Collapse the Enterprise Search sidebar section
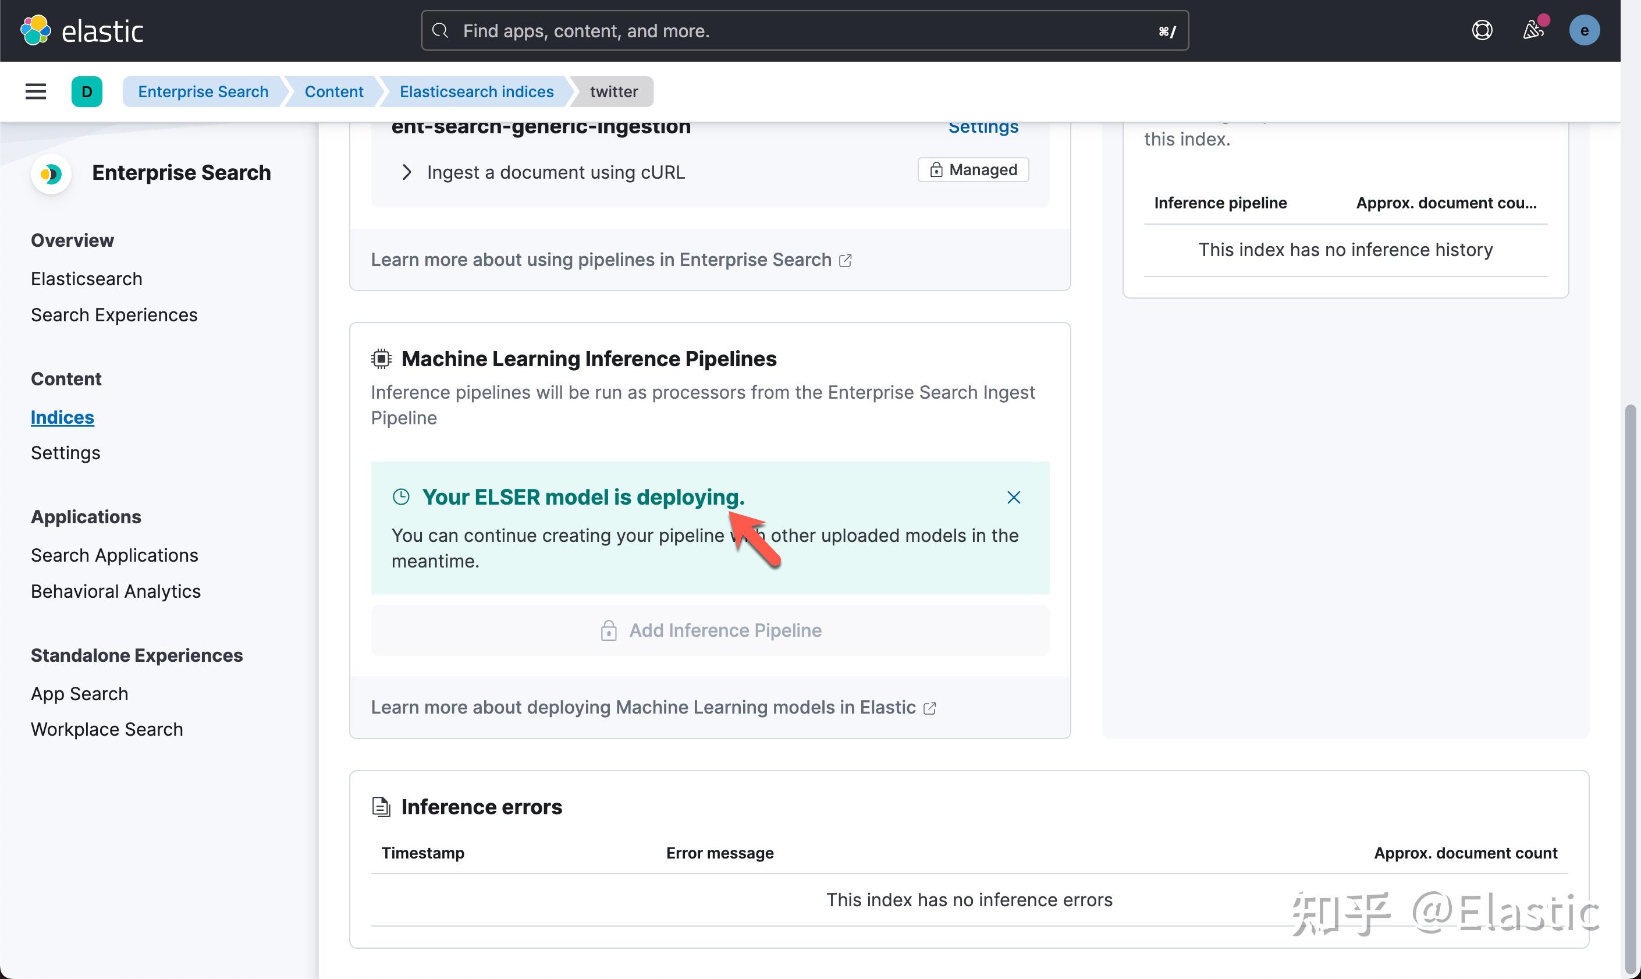The width and height of the screenshot is (1641, 979). coord(182,172)
